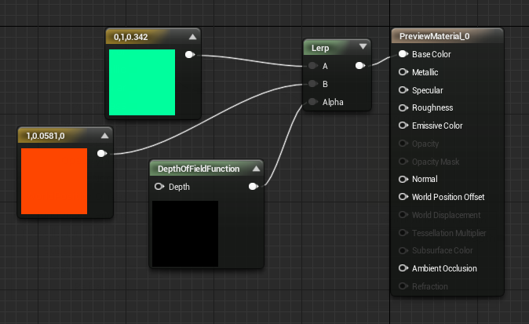This screenshot has width=529, height=324.
Task: Click the Lerp Alpha input pin
Action: coord(312,101)
